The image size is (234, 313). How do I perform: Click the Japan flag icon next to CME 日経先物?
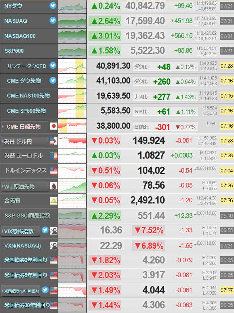(54, 126)
